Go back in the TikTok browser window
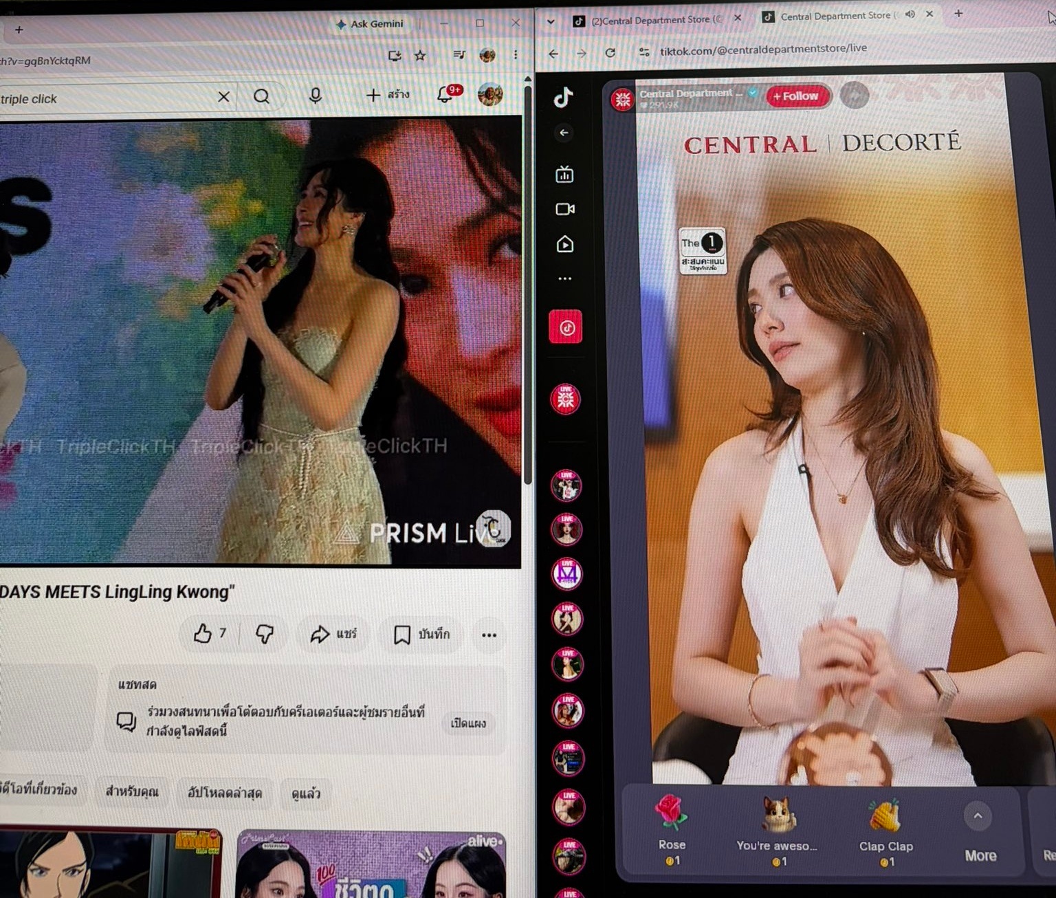The width and height of the screenshot is (1056, 898). 553,53
